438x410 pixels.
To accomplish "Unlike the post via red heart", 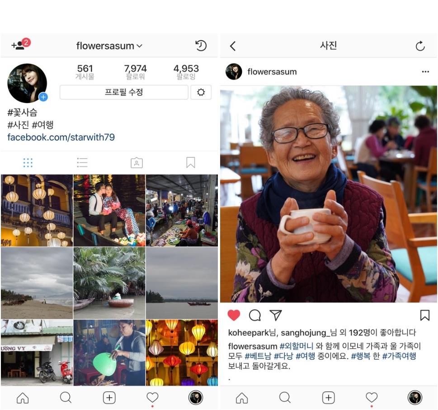I will tap(234, 316).
